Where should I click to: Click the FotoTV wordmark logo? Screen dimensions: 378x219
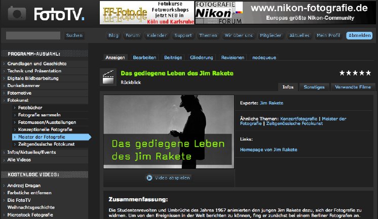(59, 14)
